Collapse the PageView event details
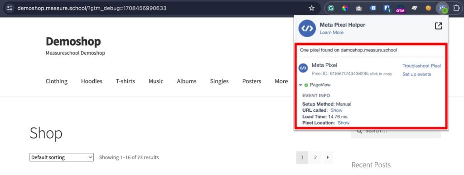Screen dimensions: 464x175 [300, 85]
